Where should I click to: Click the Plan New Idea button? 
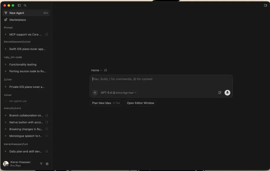pyautogui.click(x=106, y=103)
